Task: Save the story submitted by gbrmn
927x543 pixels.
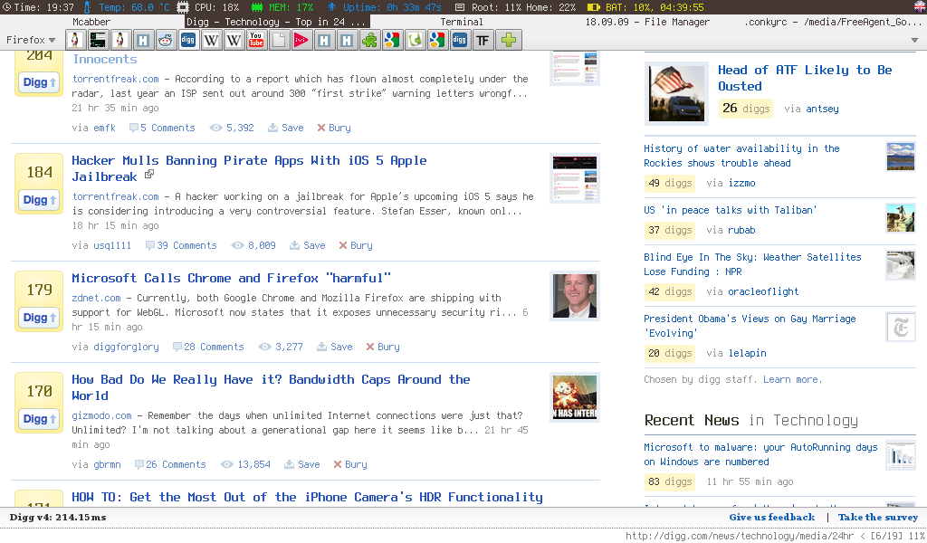Action: point(302,464)
